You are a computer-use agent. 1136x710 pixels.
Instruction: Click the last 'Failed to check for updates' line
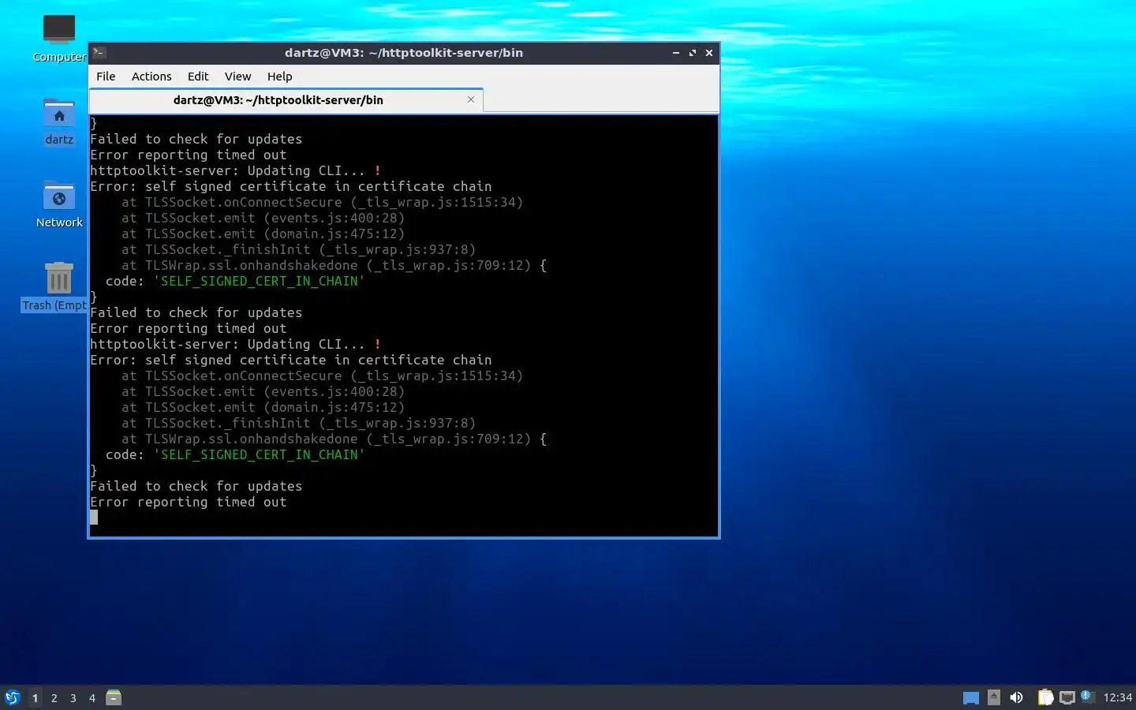[x=196, y=486]
